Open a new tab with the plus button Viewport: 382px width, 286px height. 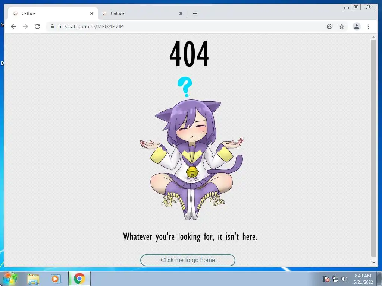195,13
